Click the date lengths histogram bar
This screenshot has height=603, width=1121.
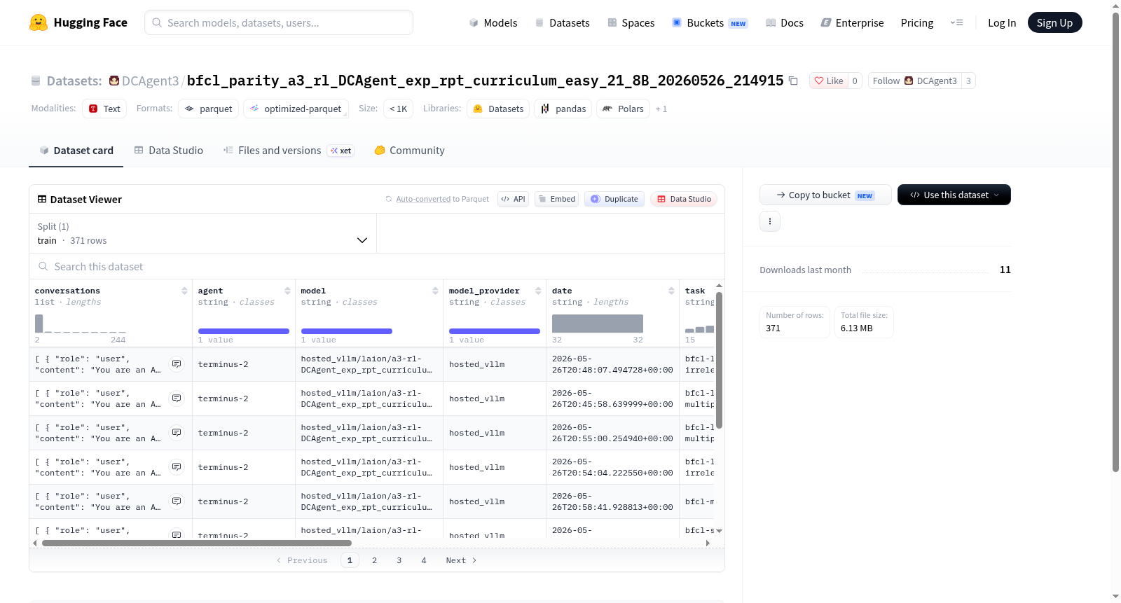click(x=598, y=324)
